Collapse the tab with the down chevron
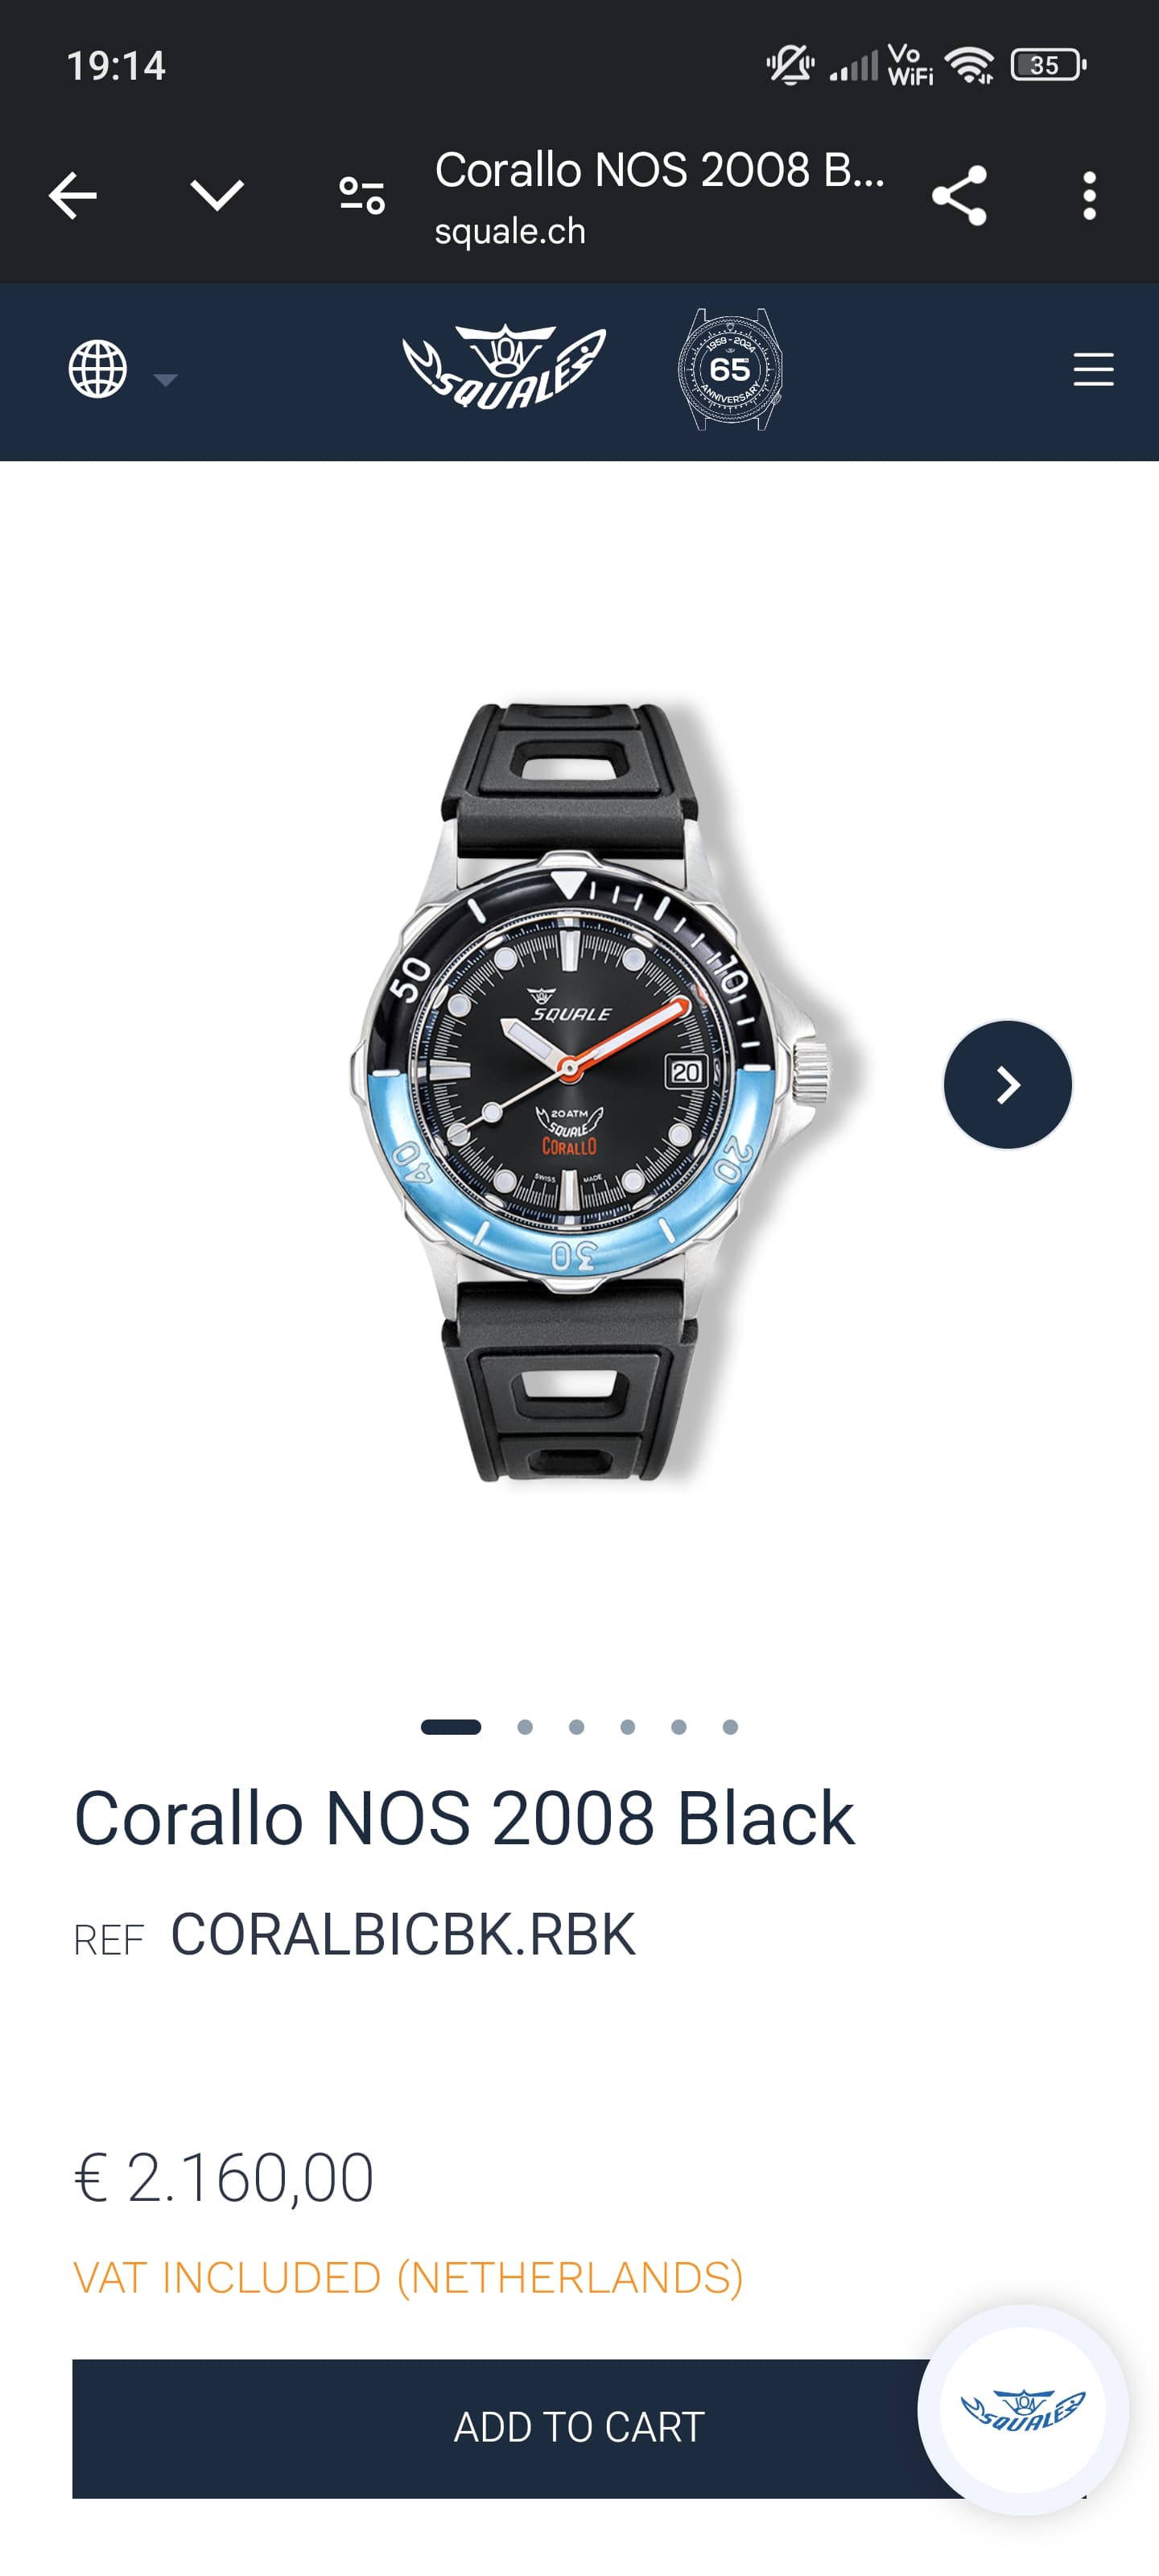The image size is (1159, 2576). coord(217,195)
